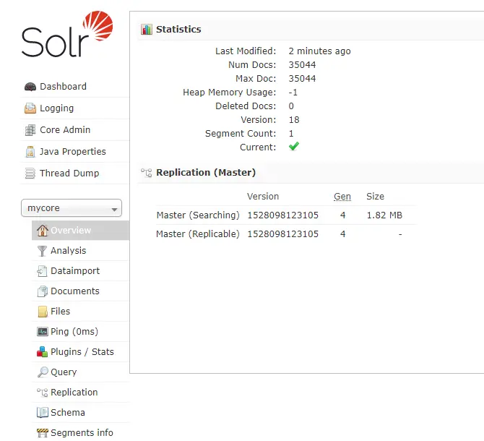
Task: Open the Query page link
Action: [64, 372]
